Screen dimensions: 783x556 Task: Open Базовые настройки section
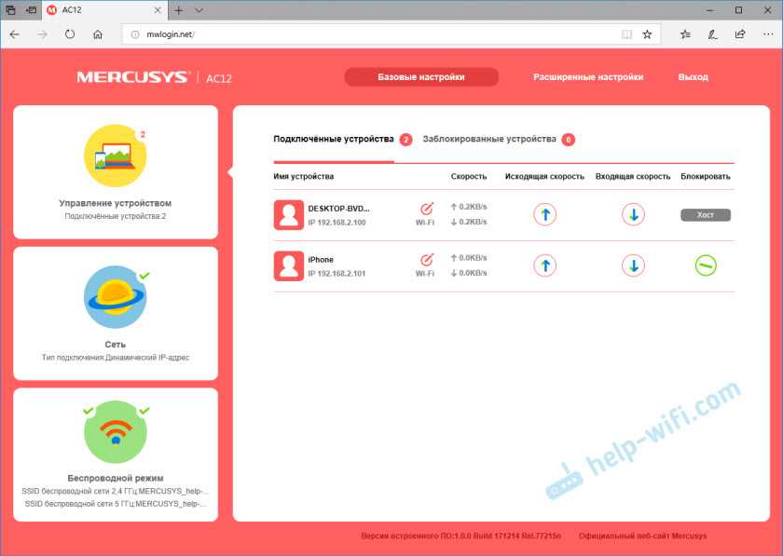point(420,77)
